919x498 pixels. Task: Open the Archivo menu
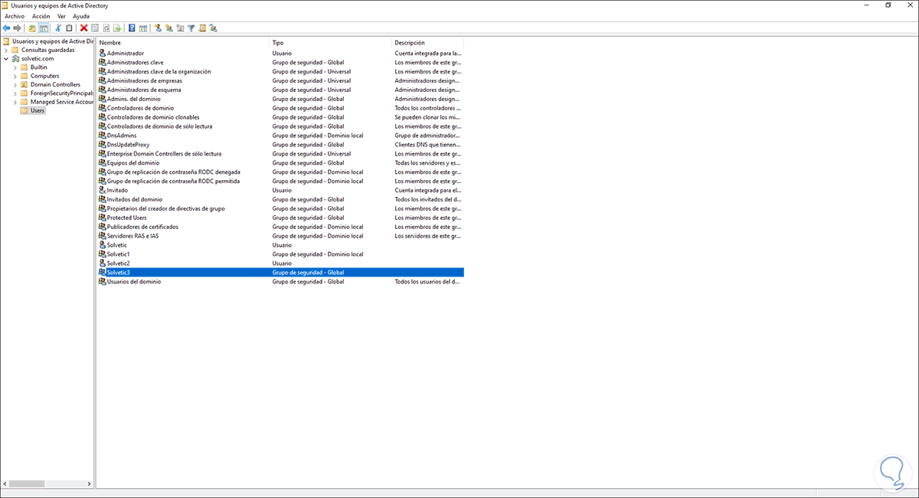tap(15, 16)
